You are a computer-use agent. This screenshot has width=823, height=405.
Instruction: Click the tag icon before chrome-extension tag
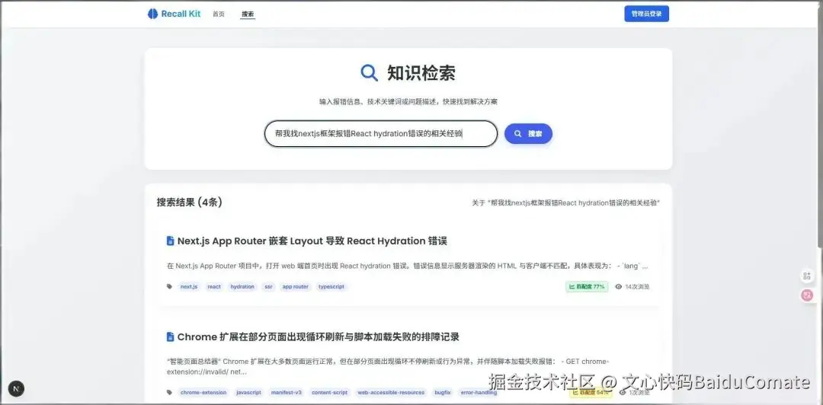(169, 392)
